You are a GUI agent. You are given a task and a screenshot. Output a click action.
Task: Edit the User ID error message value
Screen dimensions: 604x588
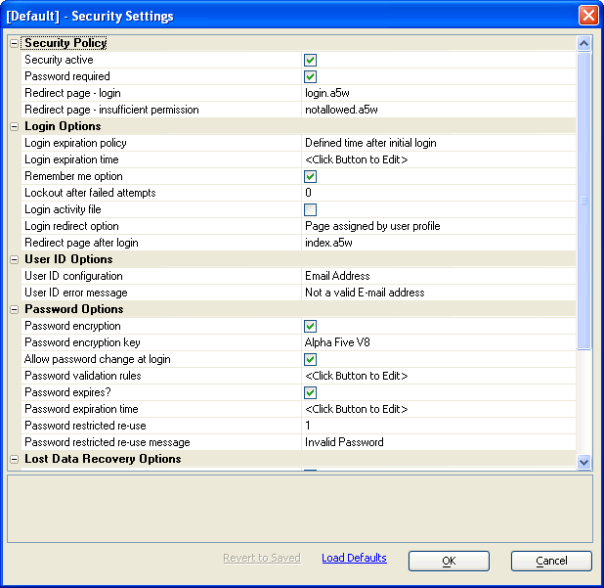pyautogui.click(x=439, y=293)
